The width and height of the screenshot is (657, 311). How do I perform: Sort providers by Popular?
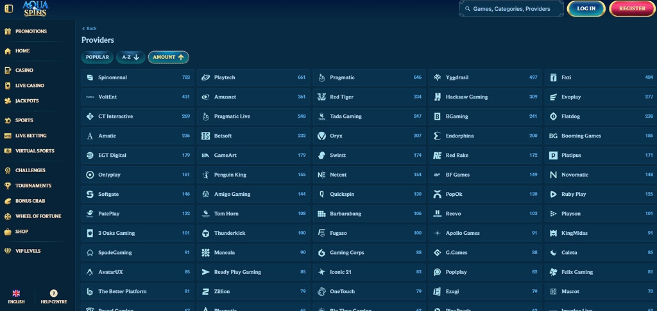click(98, 57)
